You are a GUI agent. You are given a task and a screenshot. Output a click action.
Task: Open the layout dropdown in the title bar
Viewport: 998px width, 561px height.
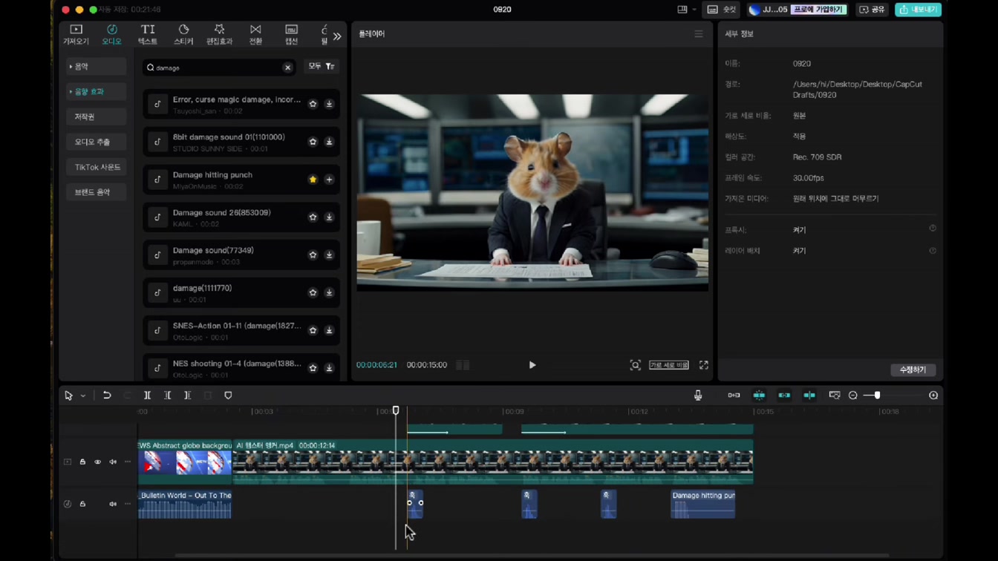[687, 10]
